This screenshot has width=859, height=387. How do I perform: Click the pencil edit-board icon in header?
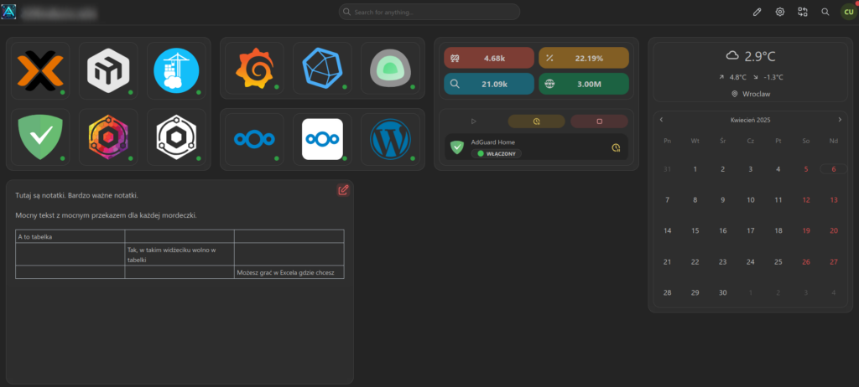point(757,12)
